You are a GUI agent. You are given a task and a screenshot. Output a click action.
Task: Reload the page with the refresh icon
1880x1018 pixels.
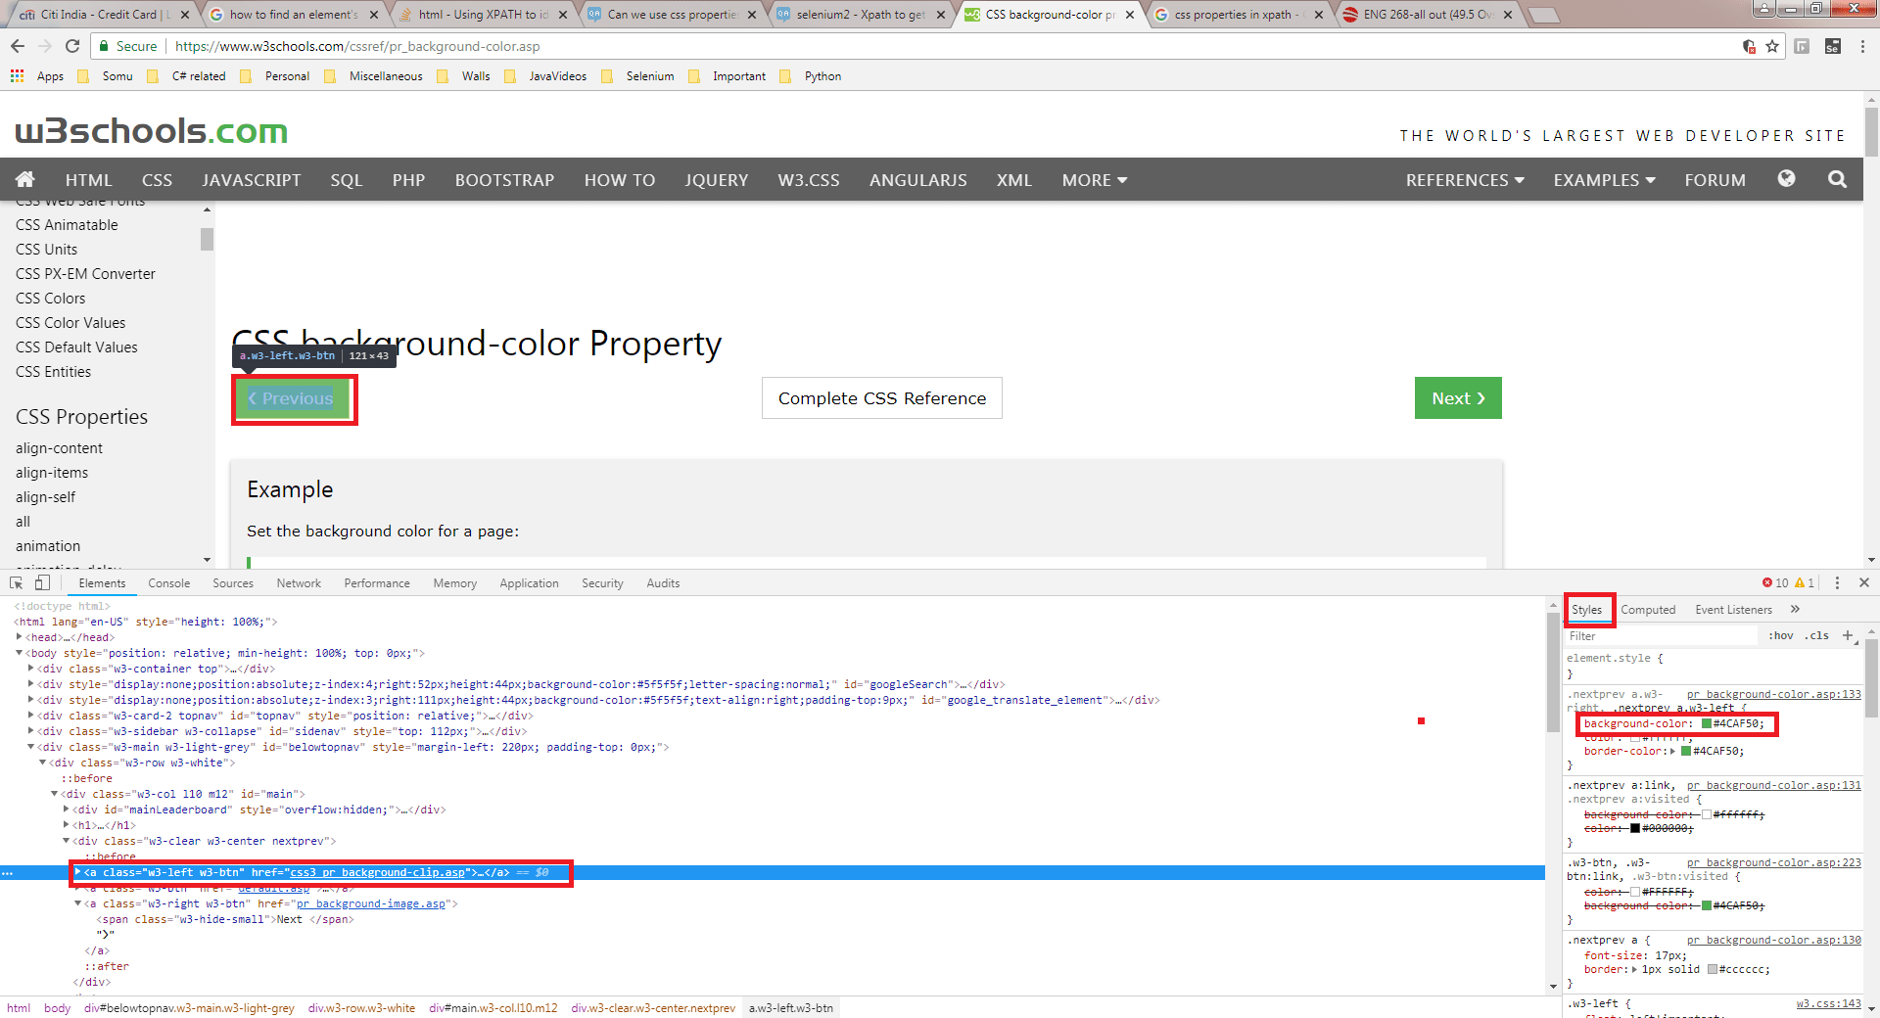point(71,46)
